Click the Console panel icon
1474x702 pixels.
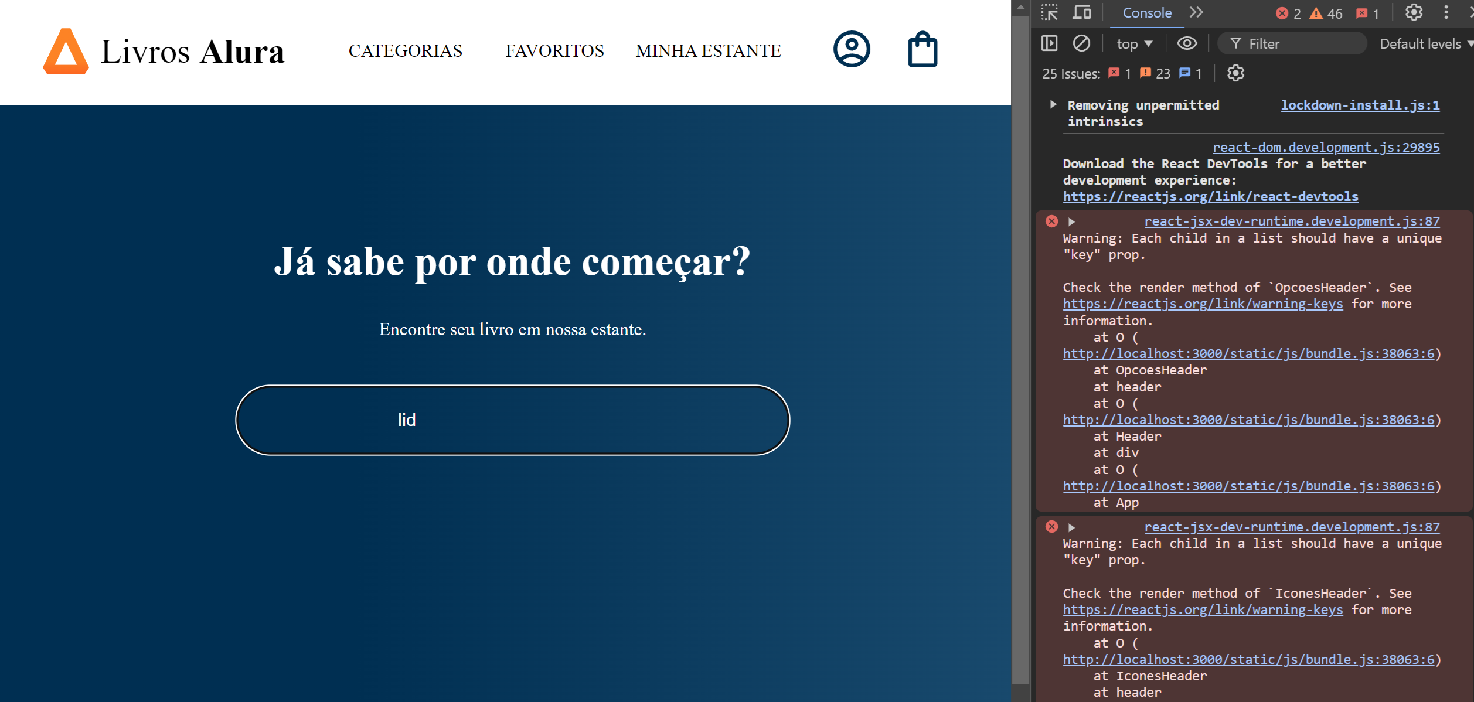pyautogui.click(x=1148, y=13)
